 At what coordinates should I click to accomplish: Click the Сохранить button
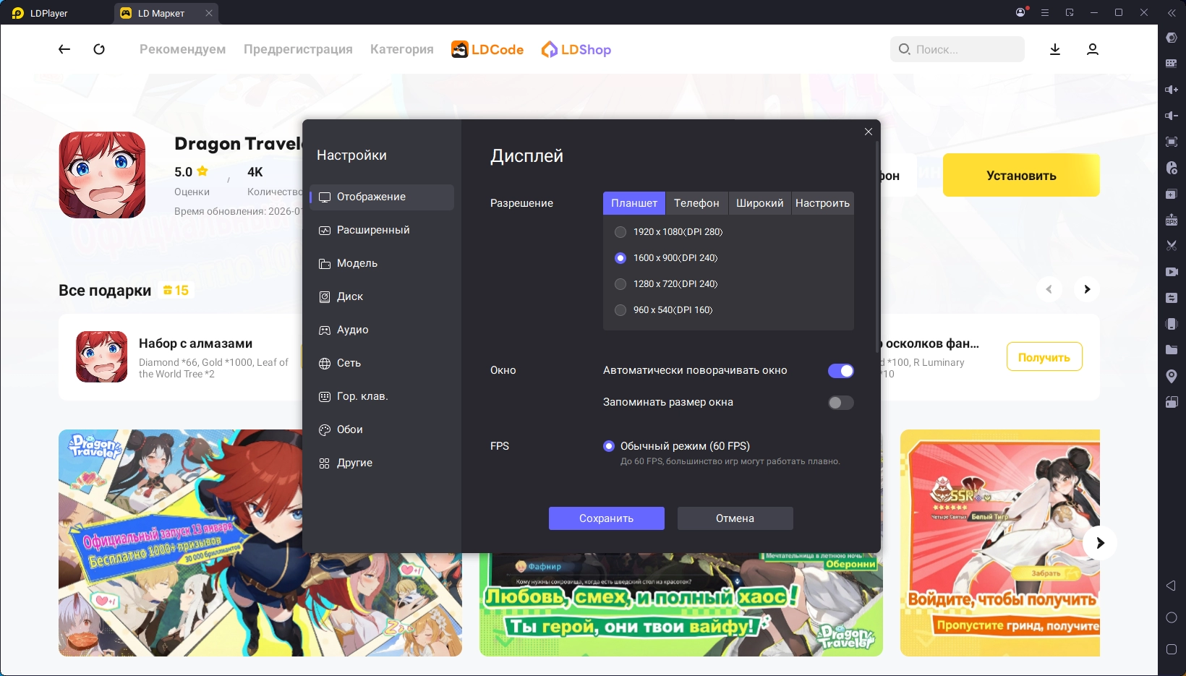[x=607, y=518]
